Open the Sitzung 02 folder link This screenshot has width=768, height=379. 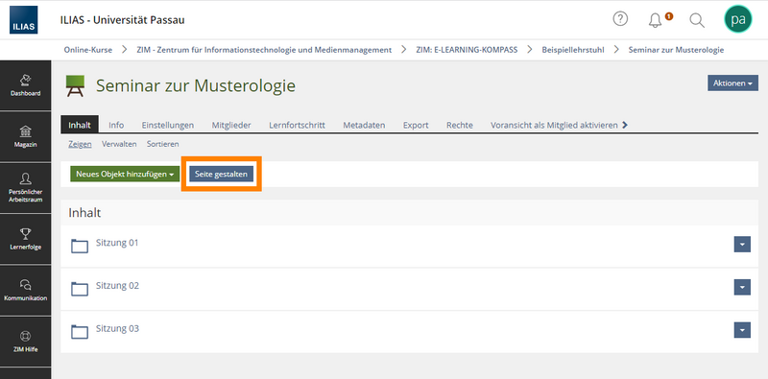pos(117,286)
